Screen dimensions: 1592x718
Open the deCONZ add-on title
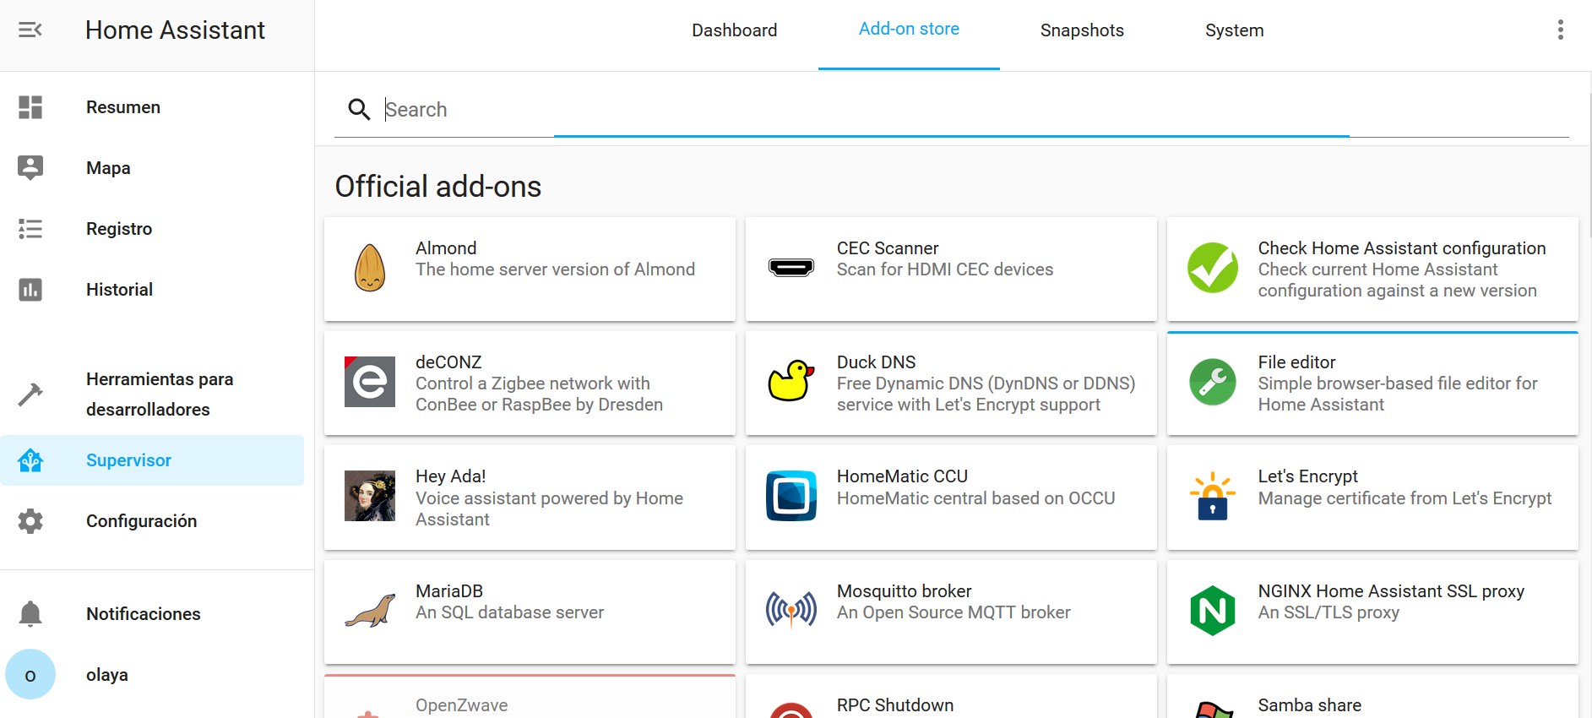tap(448, 362)
